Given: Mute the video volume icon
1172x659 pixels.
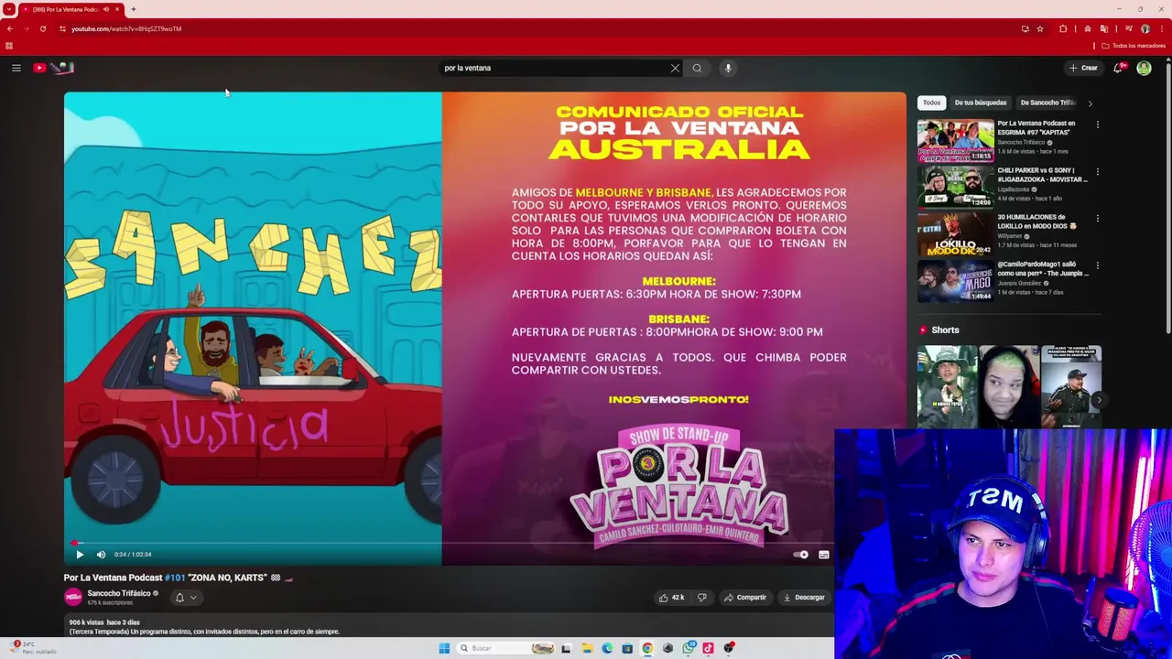Looking at the screenshot, I should point(101,555).
